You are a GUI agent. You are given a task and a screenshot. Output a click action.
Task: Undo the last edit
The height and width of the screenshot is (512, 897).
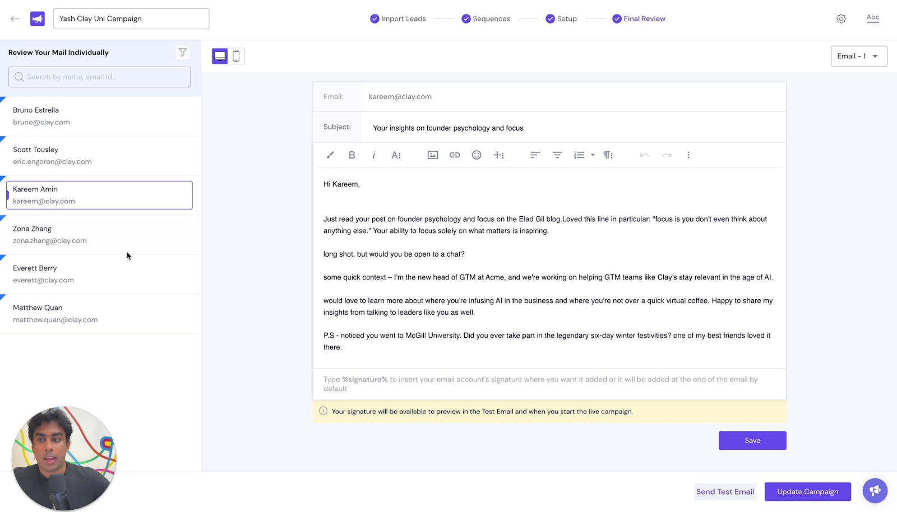pyautogui.click(x=645, y=155)
